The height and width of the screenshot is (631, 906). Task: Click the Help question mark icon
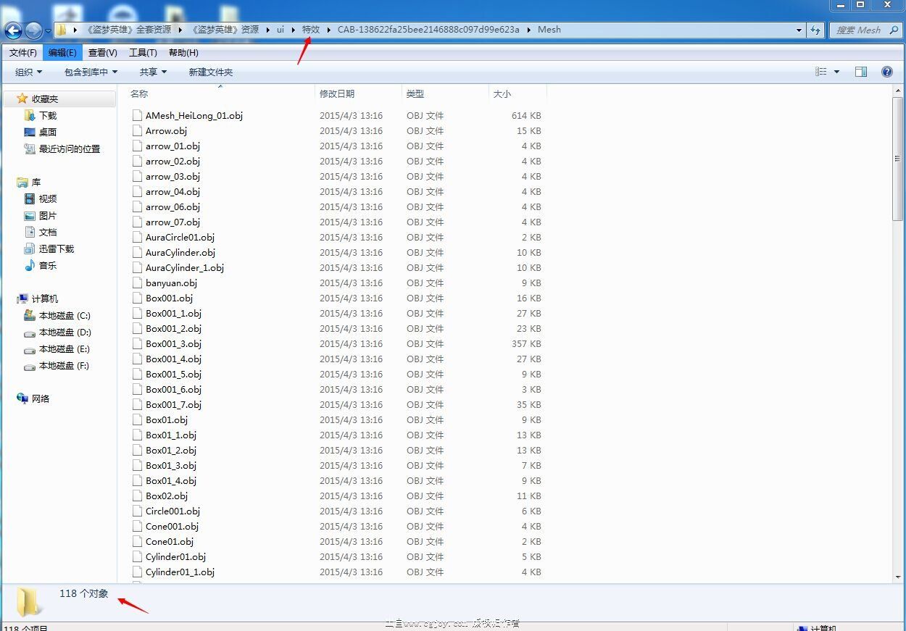coord(886,72)
